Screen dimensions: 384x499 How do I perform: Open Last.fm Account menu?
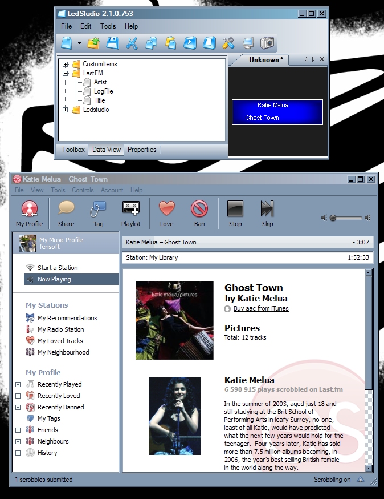point(112,190)
